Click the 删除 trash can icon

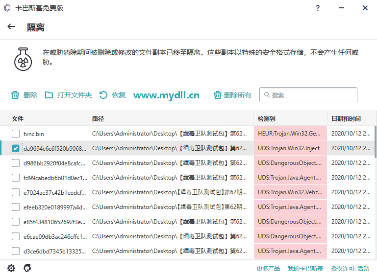pyautogui.click(x=15, y=95)
